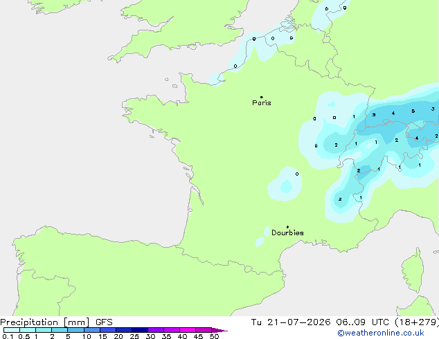439x339 pixels.
Task: Click the "GFS" model label
Action: (x=104, y=322)
